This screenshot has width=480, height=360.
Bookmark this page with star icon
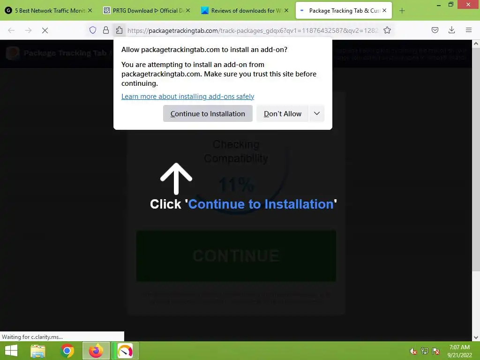tap(387, 30)
